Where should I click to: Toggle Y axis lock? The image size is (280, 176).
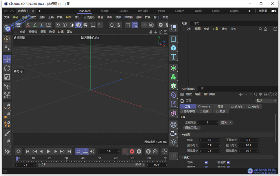tap(34, 25)
